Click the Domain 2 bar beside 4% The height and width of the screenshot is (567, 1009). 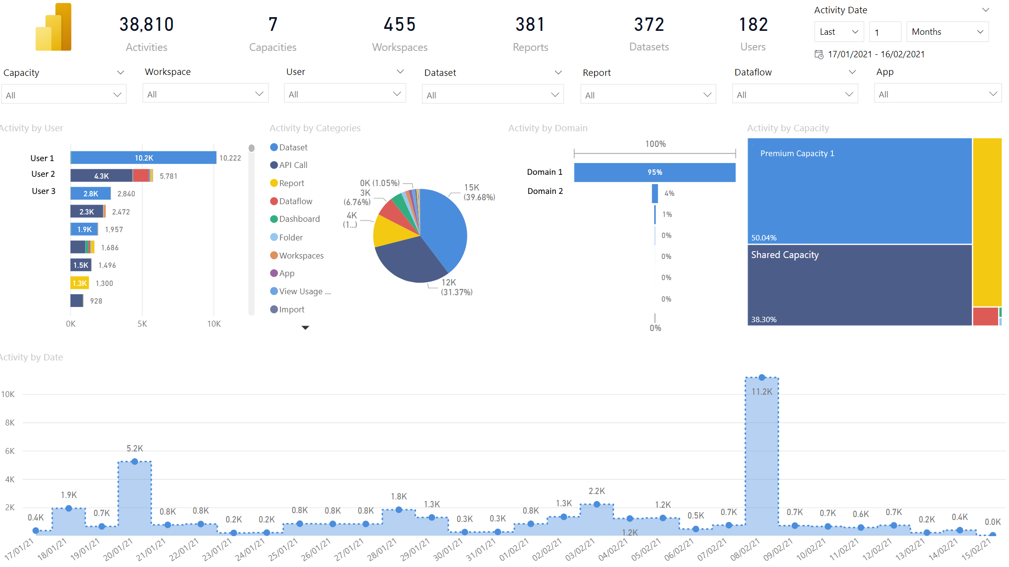click(x=655, y=193)
